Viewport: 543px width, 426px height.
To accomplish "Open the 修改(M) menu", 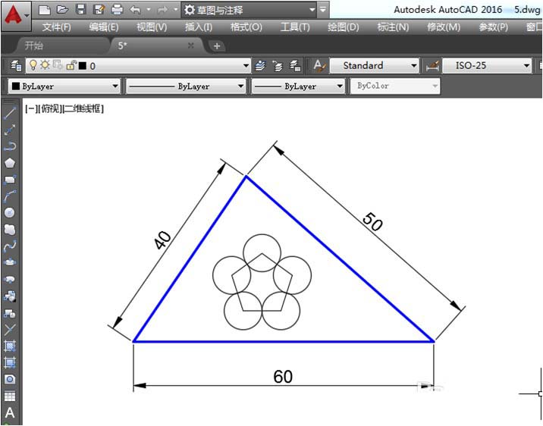I will pyautogui.click(x=444, y=27).
